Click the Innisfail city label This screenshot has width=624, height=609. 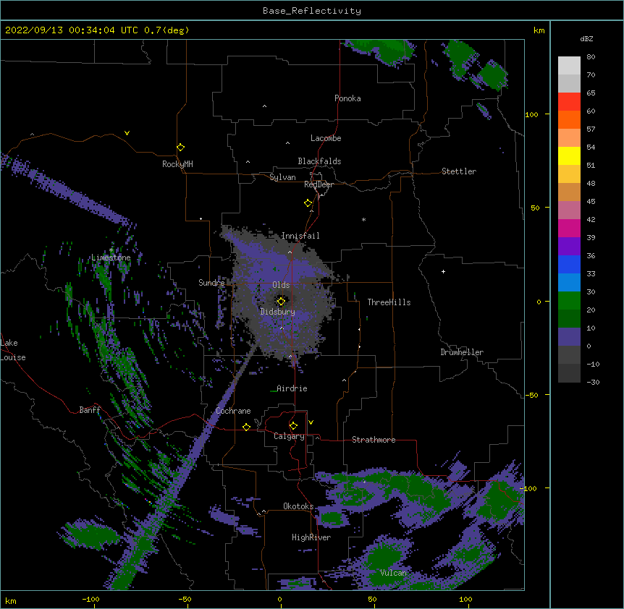coord(300,236)
